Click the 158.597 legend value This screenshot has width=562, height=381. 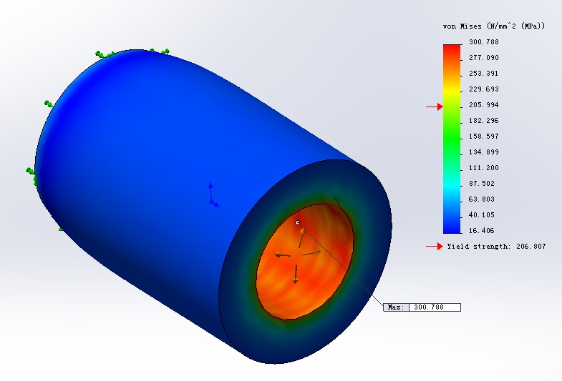tap(484, 137)
